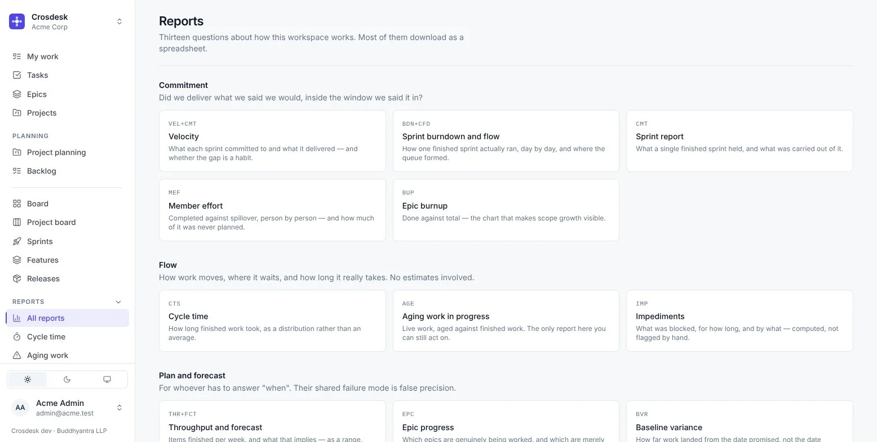Screen dimensions: 877x442
Task: Open the Sprint report card
Action: pos(739,141)
